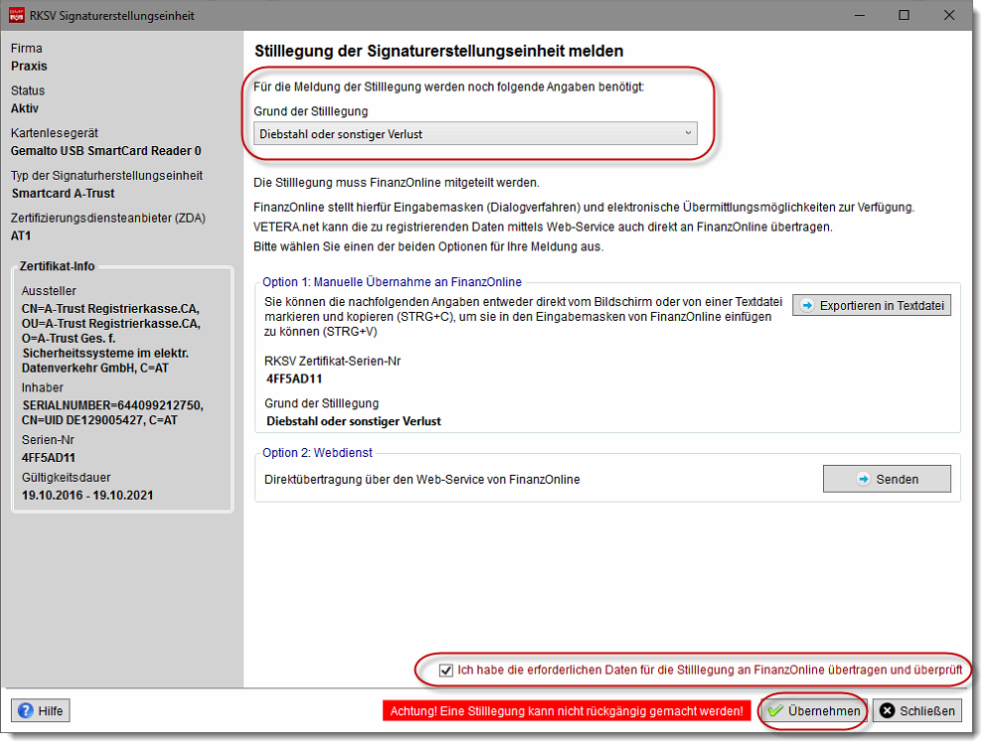Uncheck the FinanzOnline data confirmation checkbox
This screenshot has height=748, width=988.
pos(446,671)
